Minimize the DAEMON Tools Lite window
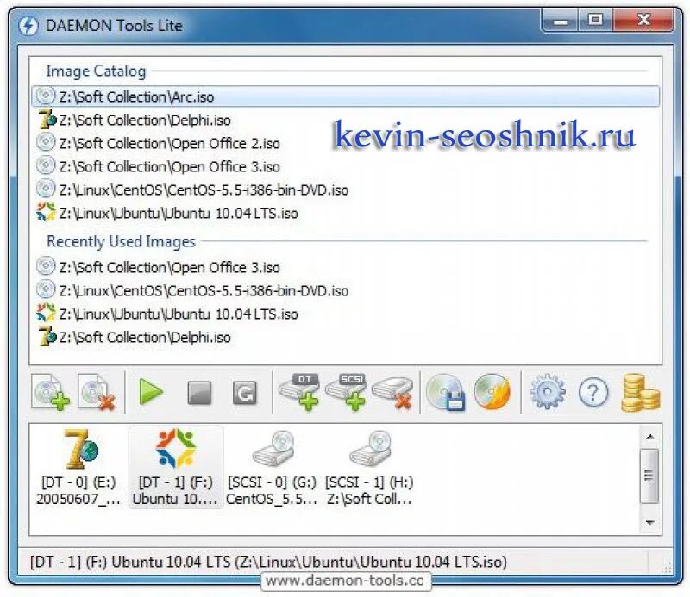 [x=560, y=21]
